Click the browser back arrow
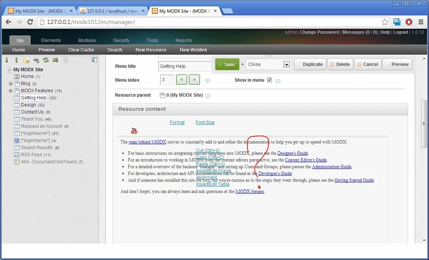The image size is (429, 260). (8, 22)
